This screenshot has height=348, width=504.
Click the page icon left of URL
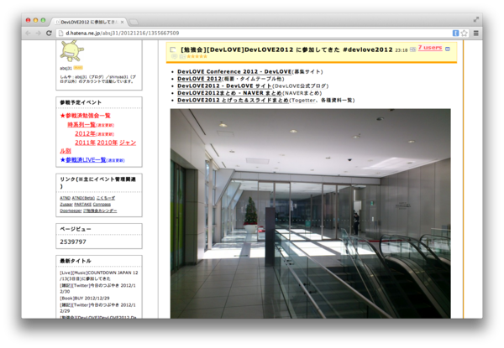(x=60, y=33)
